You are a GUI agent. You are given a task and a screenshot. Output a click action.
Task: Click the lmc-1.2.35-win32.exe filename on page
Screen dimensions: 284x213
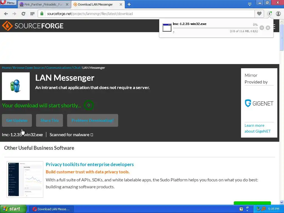tap(22, 135)
